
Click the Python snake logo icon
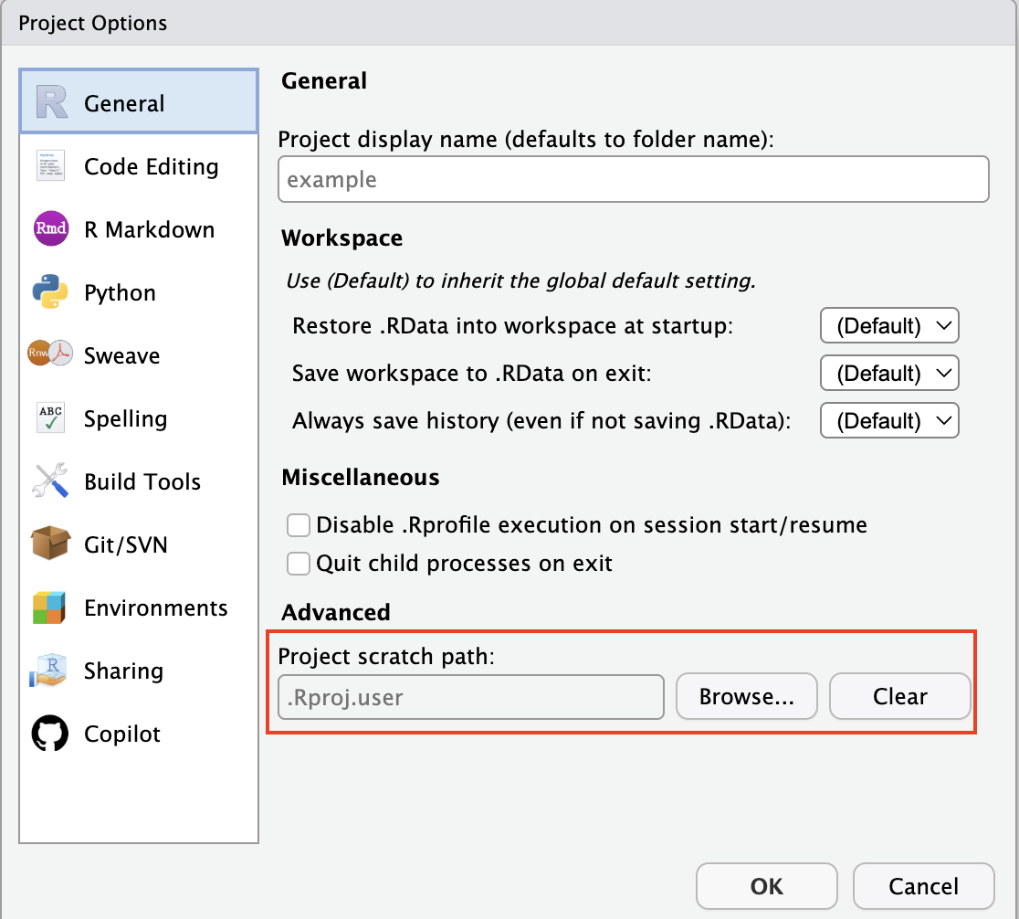51,291
